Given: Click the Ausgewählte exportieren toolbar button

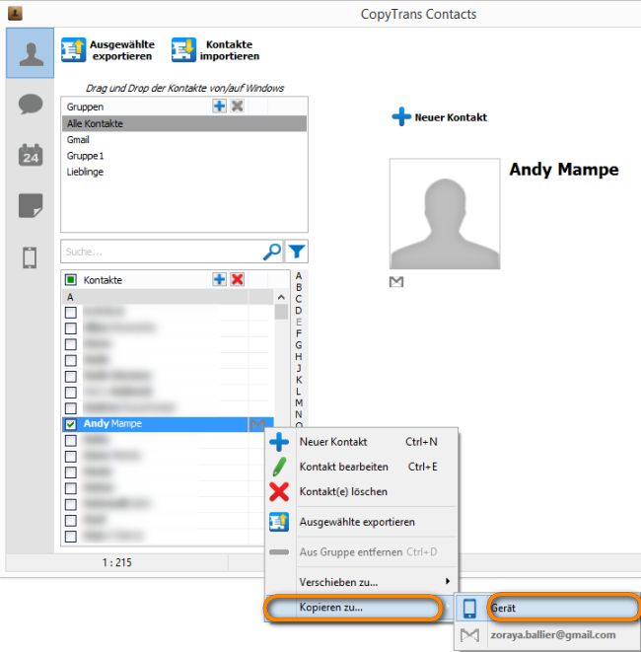Looking at the screenshot, I should pos(108,50).
